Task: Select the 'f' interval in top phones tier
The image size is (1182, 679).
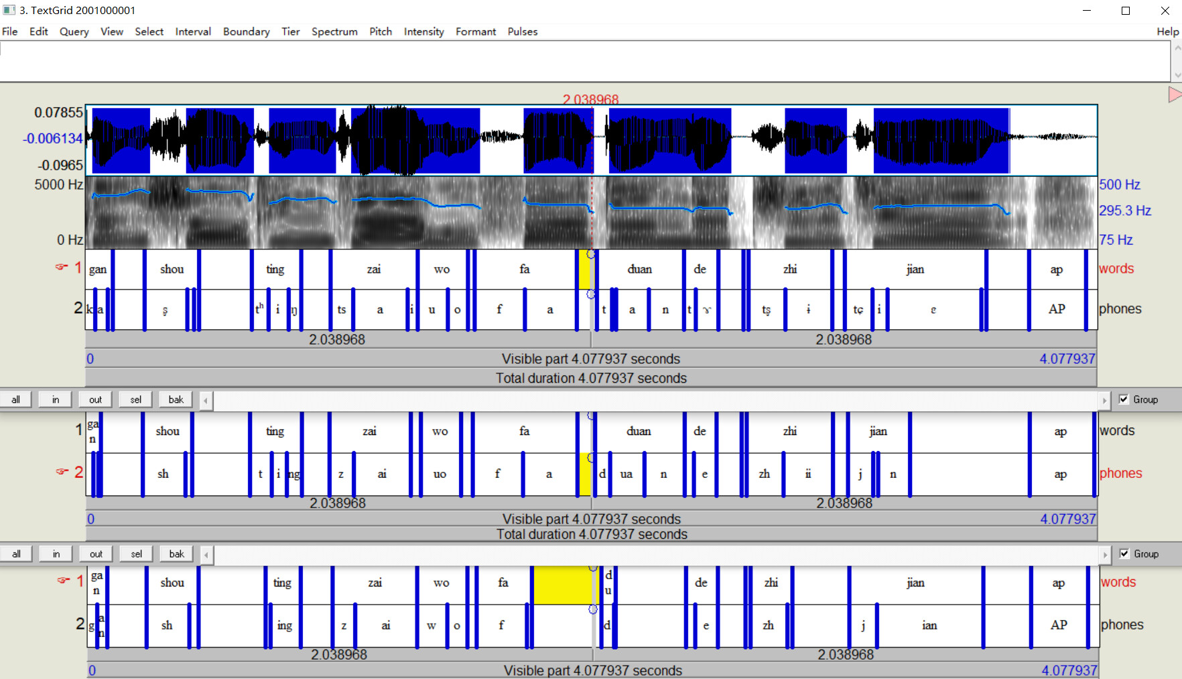Action: tap(499, 310)
